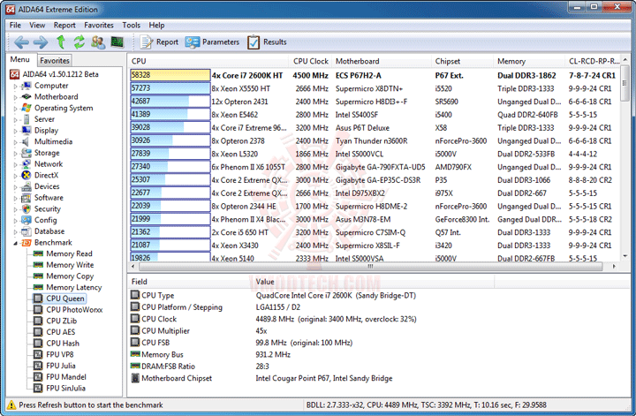Viewport: 636px width, 416px height.
Task: Collapse the Benchmark tree node
Action: (15, 243)
